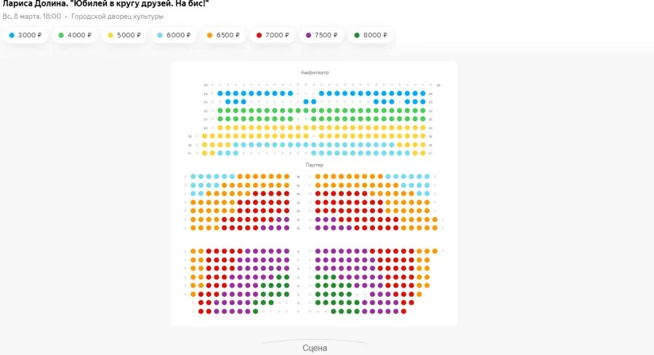Pick leftmost red seat in parterre row 1

(x=201, y=311)
